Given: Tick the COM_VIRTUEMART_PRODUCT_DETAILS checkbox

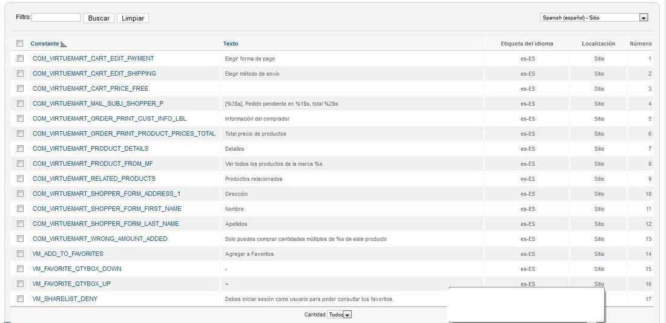Looking at the screenshot, I should (x=20, y=149).
